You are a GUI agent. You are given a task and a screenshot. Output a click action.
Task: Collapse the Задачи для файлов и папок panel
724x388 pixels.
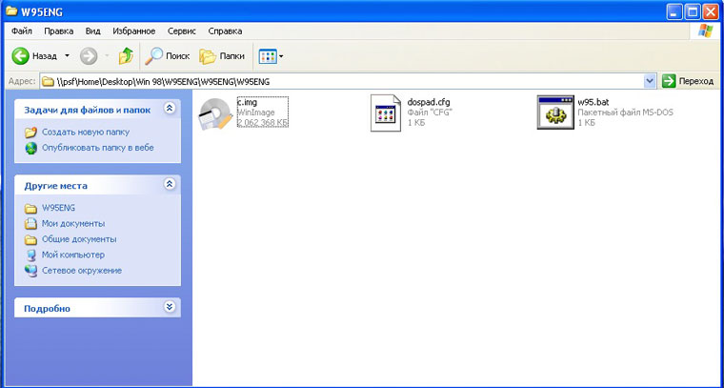[x=170, y=109]
